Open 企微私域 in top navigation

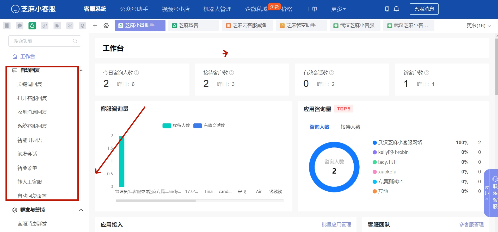point(256,9)
